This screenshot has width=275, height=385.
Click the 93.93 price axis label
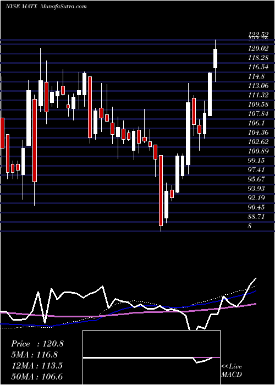[x=256, y=188]
